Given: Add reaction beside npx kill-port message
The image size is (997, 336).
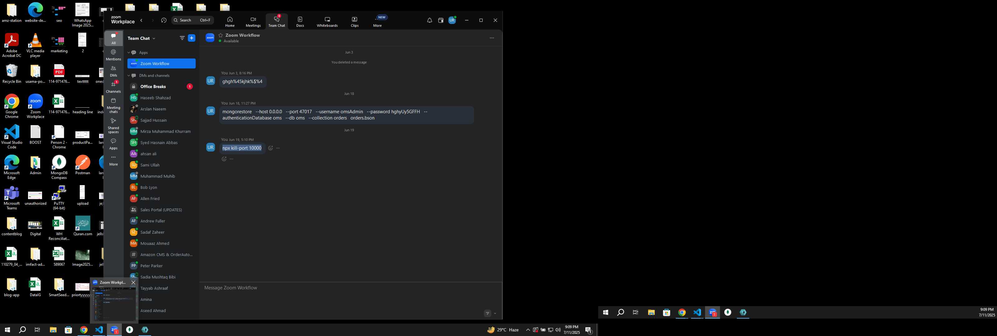Looking at the screenshot, I should pos(270,148).
